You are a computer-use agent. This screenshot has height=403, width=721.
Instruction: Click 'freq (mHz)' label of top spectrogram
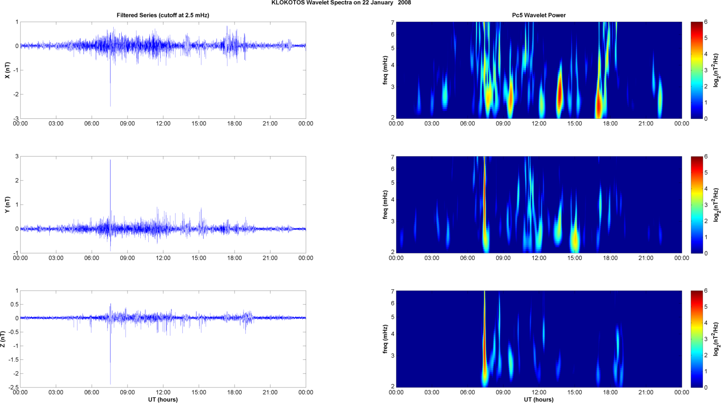(x=386, y=70)
